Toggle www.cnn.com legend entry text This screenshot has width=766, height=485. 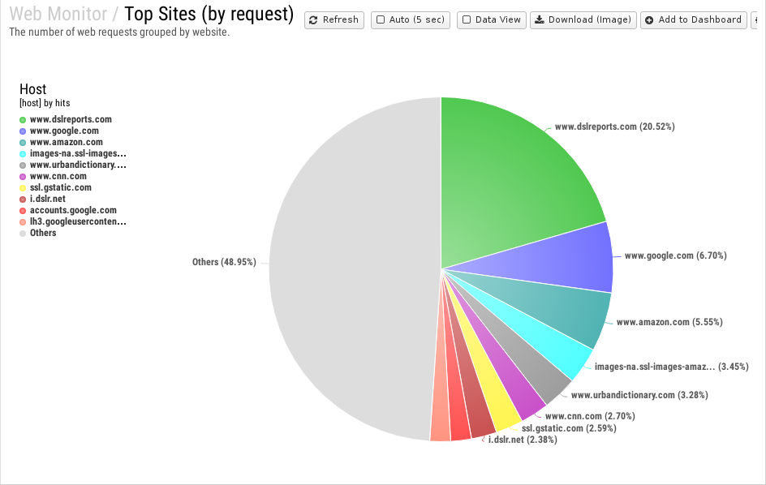[58, 176]
